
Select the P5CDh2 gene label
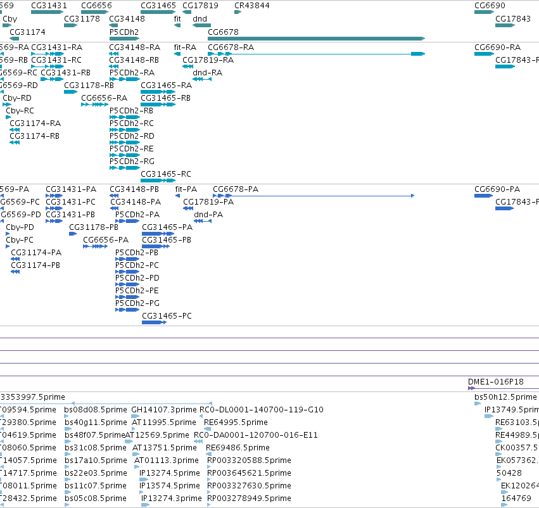click(x=124, y=32)
